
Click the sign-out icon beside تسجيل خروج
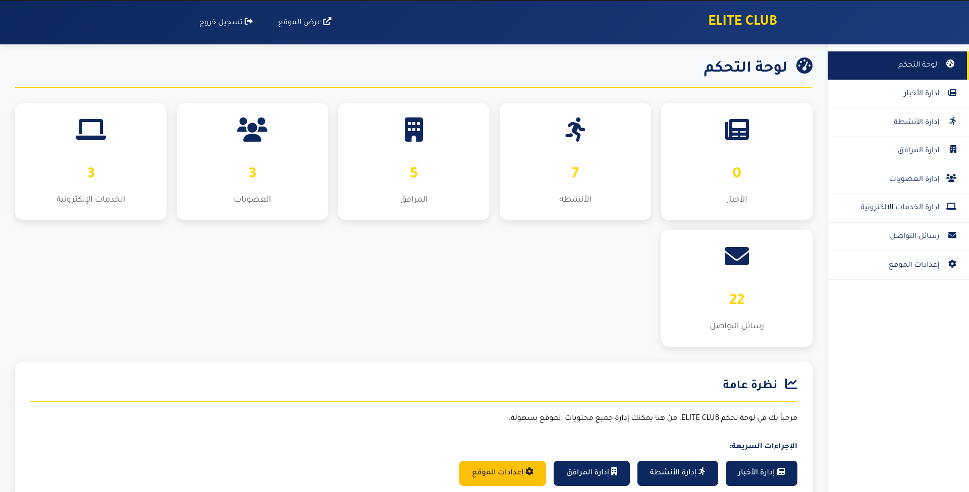point(249,21)
